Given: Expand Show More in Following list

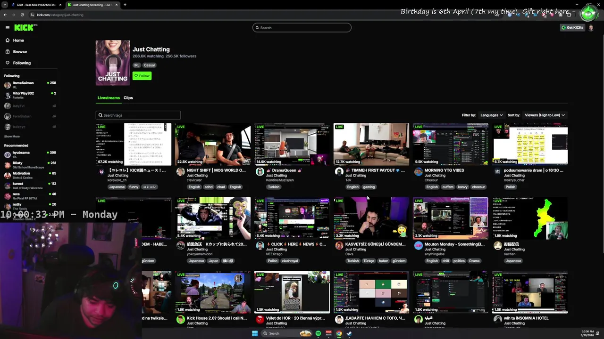Looking at the screenshot, I should tap(12, 137).
